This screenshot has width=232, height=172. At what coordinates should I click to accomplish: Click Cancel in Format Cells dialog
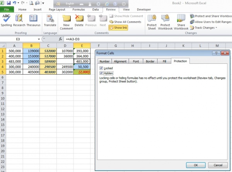click(x=218, y=165)
